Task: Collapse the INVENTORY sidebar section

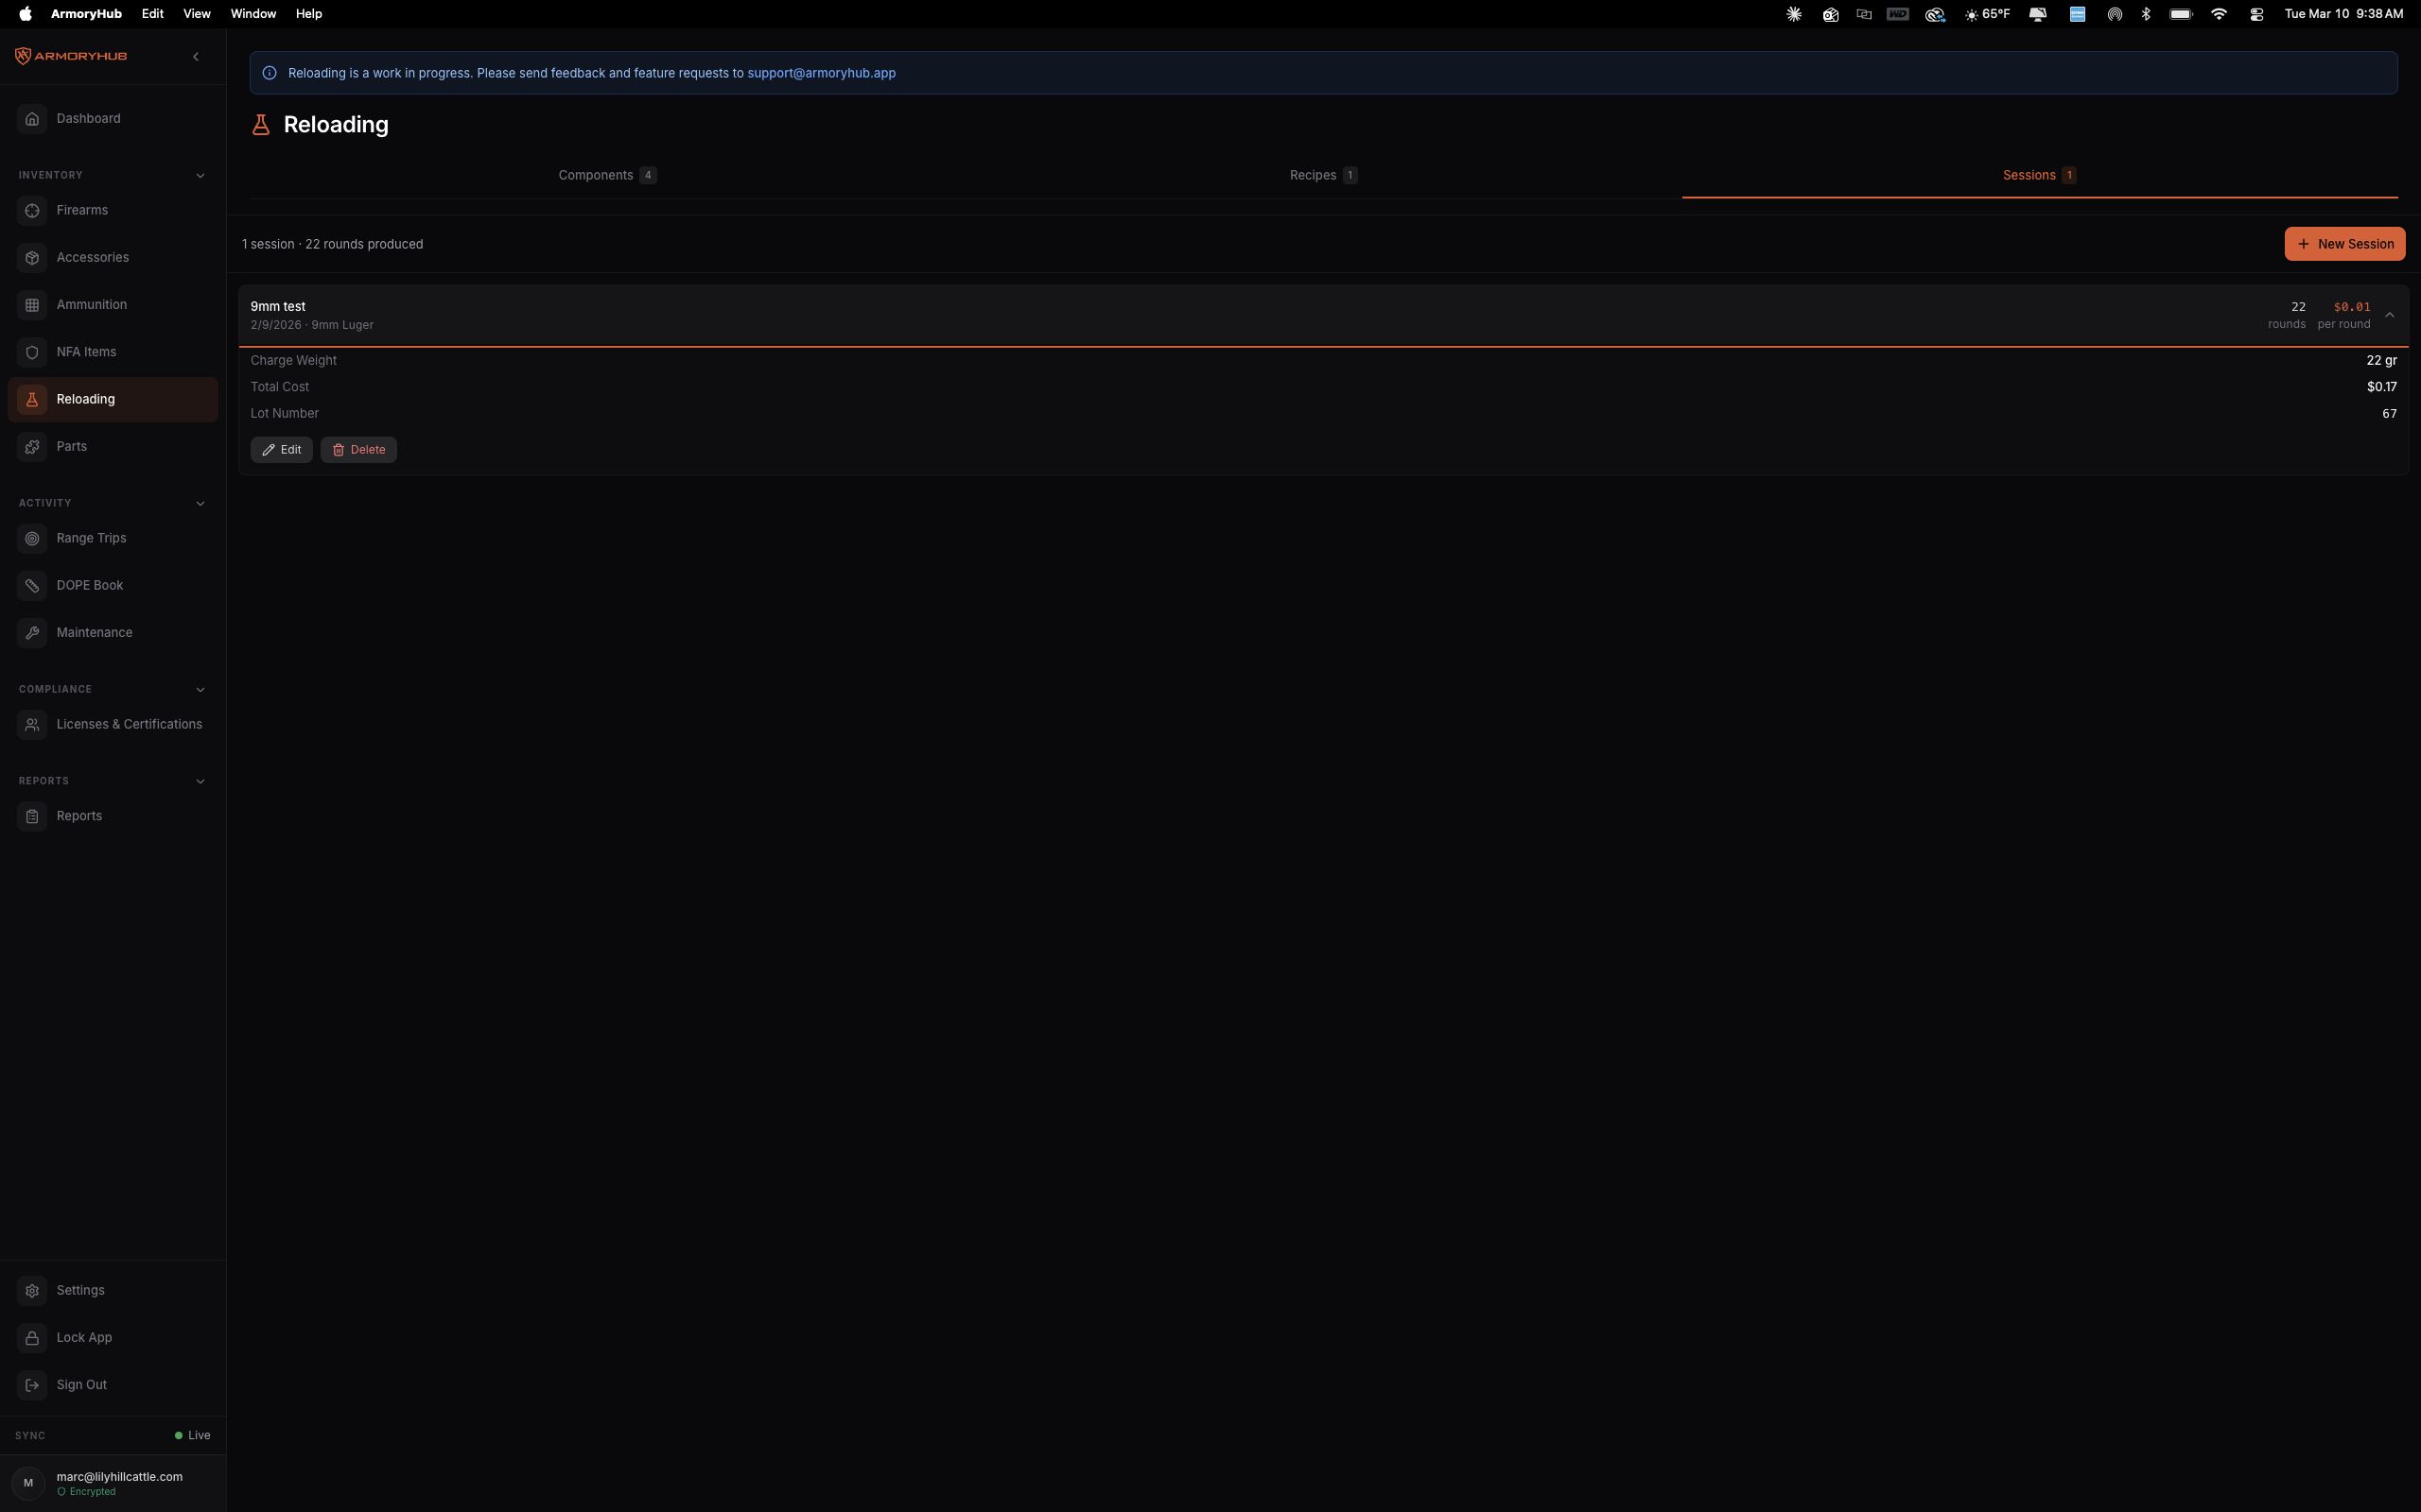Action: pos(200,175)
